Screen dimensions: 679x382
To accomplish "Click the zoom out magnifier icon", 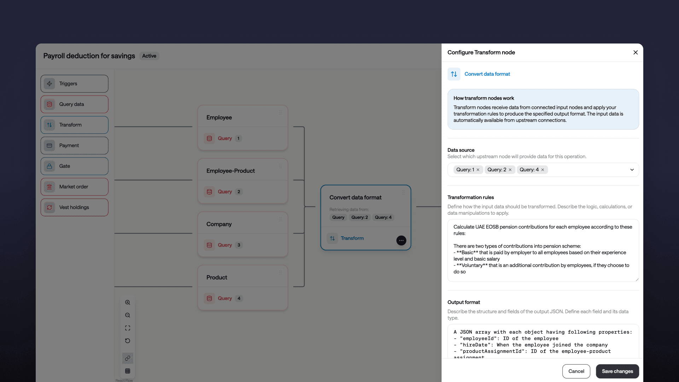I will tap(128, 315).
